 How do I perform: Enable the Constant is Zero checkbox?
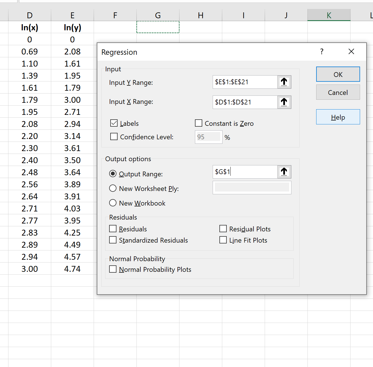pos(199,123)
